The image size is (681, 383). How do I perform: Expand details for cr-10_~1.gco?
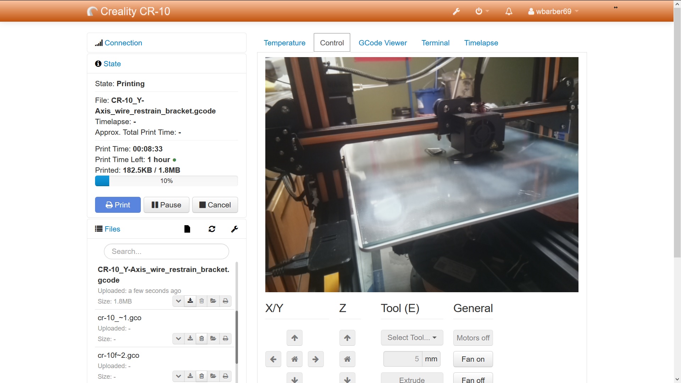178,339
